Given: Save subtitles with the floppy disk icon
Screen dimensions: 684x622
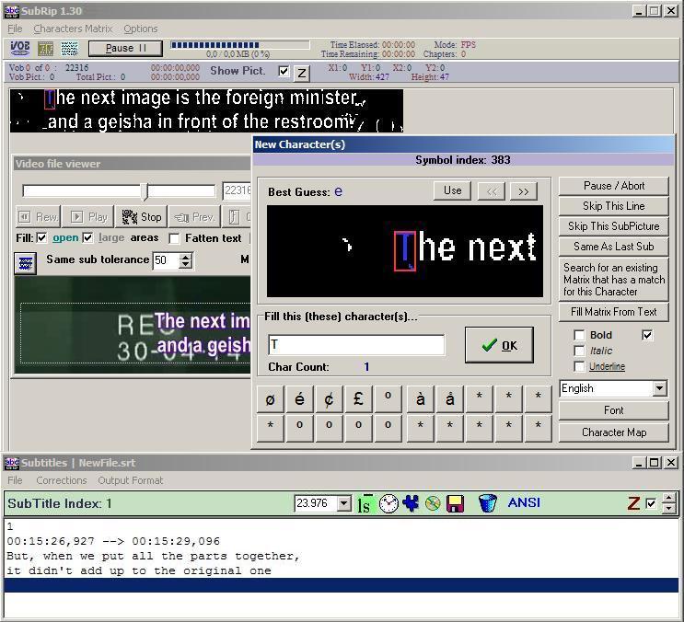Looking at the screenshot, I should click(x=455, y=503).
